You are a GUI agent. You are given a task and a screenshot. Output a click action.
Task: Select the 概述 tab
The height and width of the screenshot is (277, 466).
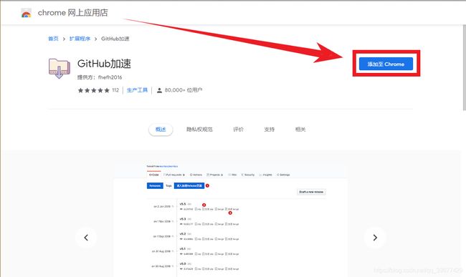pyautogui.click(x=161, y=130)
